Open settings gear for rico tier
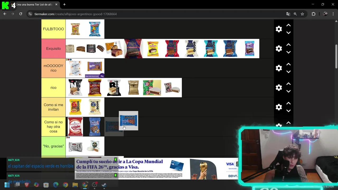The width and height of the screenshot is (338, 190). [279, 88]
